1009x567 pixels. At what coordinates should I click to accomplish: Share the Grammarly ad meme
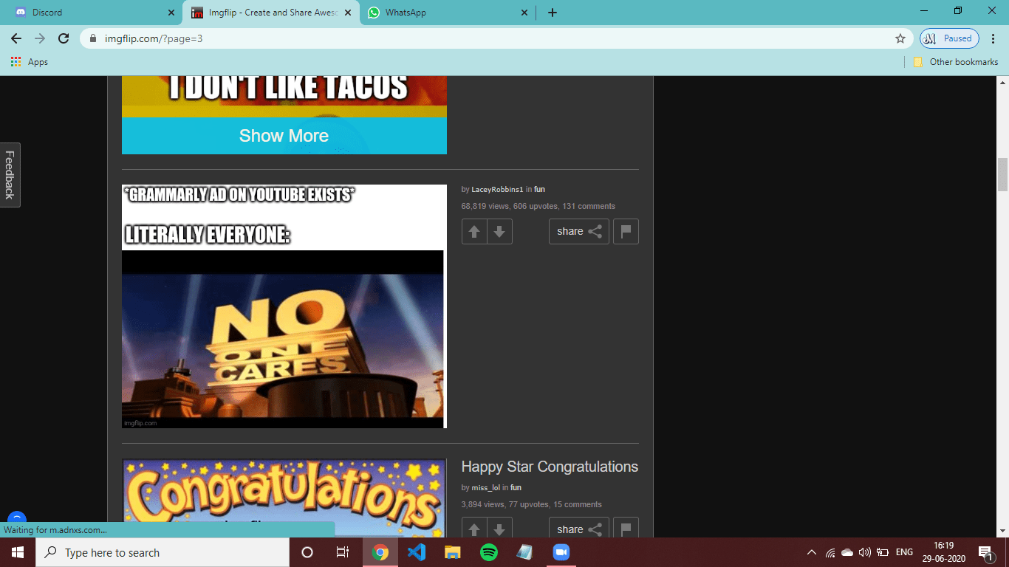579,231
